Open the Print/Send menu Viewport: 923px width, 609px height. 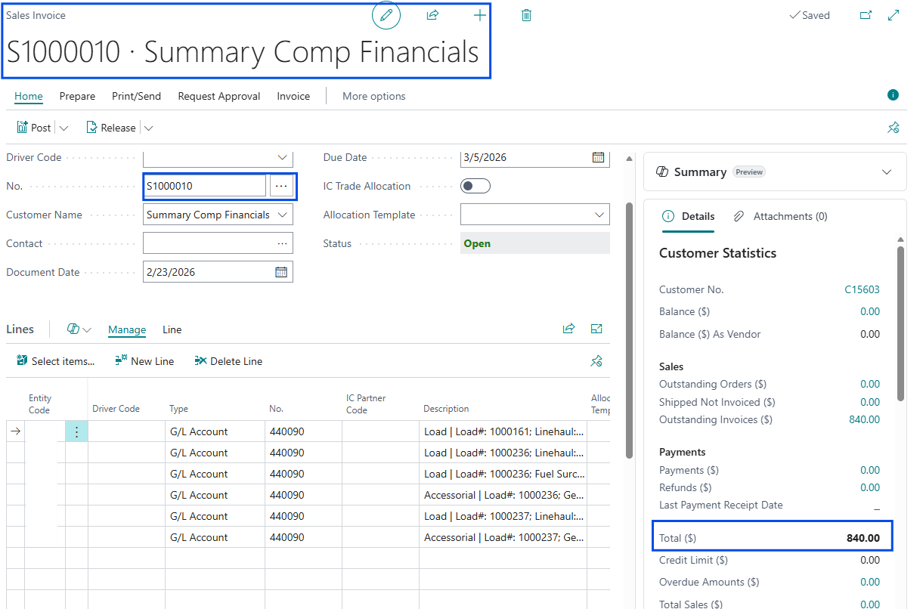click(x=136, y=96)
